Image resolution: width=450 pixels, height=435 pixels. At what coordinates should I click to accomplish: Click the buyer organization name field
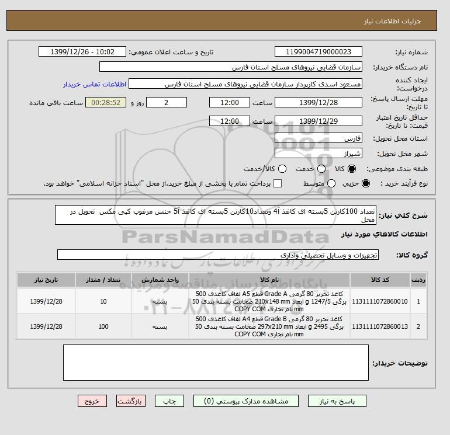(231, 67)
